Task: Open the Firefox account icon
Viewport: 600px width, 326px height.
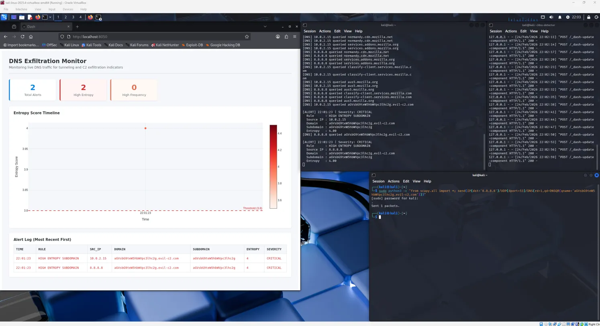Action: coord(278,37)
